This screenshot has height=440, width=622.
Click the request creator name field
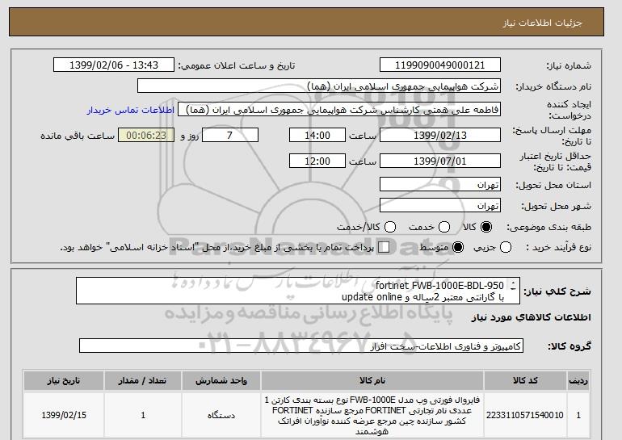click(339, 110)
